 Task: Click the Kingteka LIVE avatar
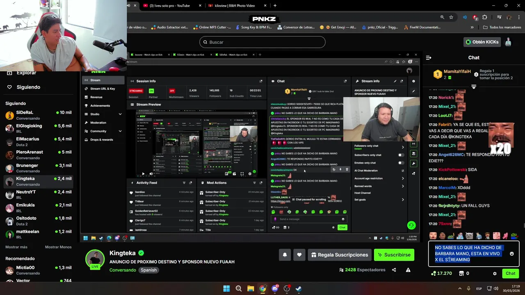click(95, 259)
